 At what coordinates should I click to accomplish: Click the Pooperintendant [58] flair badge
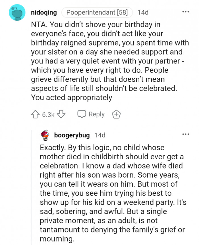(97, 13)
